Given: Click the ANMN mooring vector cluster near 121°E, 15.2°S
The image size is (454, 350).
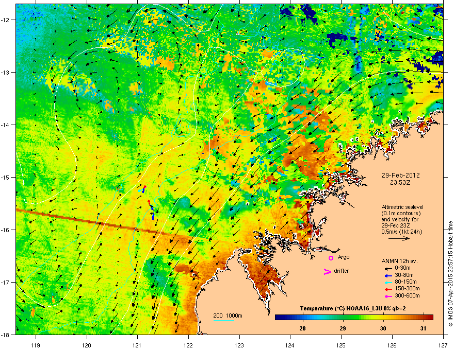Looking at the screenshot, I should click(142, 189).
